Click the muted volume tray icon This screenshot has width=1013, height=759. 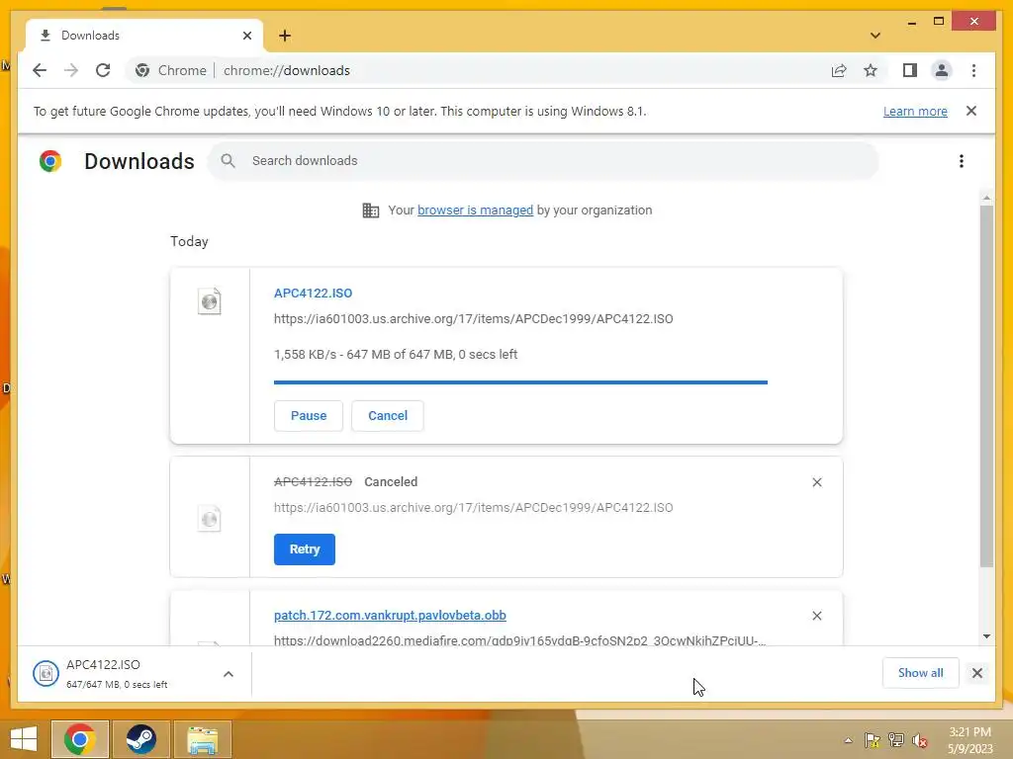(919, 740)
